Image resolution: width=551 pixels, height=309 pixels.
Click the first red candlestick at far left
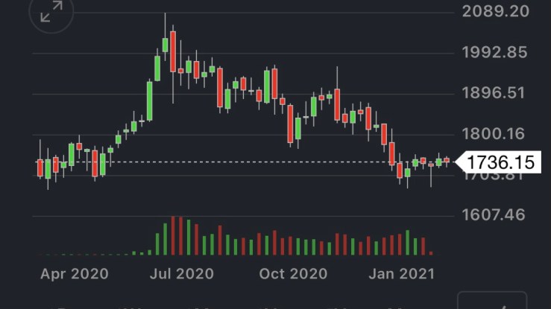40,168
